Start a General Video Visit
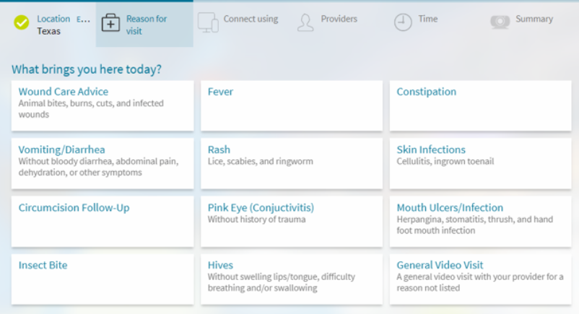This screenshot has height=314, width=579. 481,279
